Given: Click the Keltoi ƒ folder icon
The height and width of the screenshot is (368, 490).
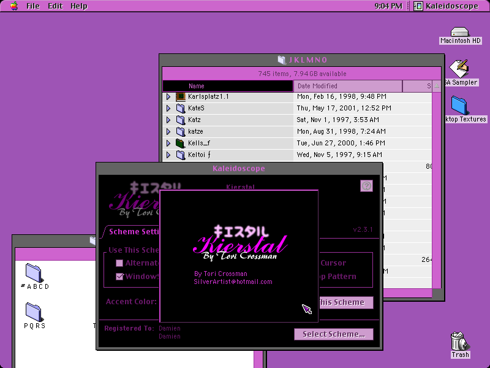Looking at the screenshot, I should (x=181, y=155).
